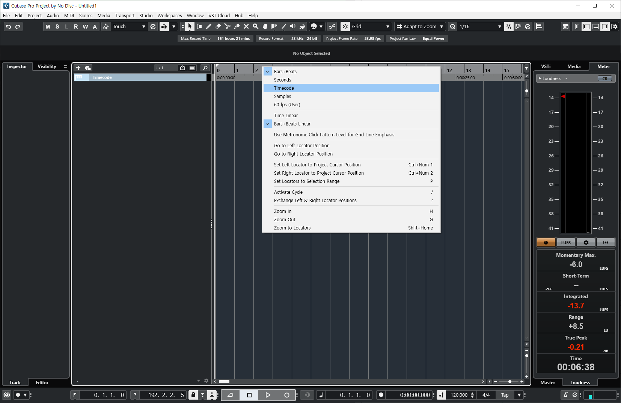The height and width of the screenshot is (403, 621).
Task: Select the Line tool
Action: (x=284, y=27)
